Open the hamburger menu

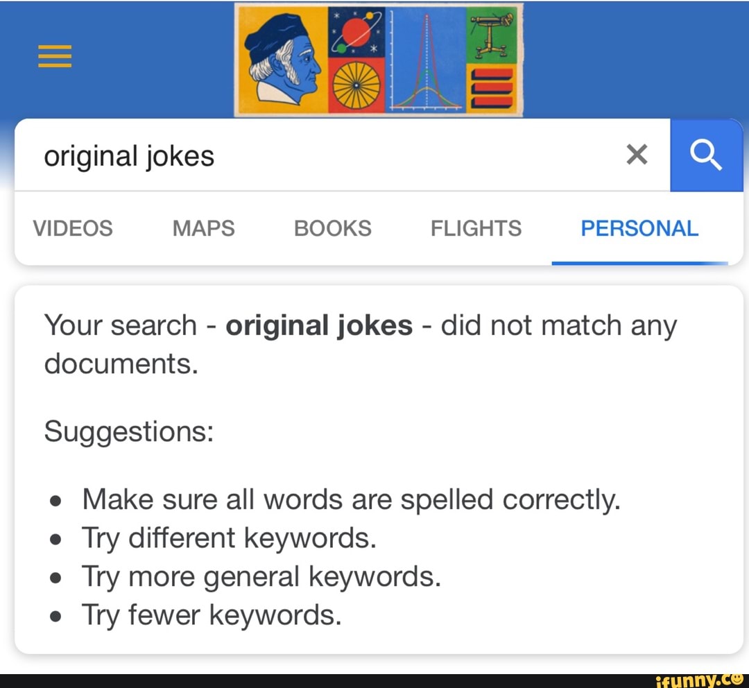pyautogui.click(x=55, y=55)
